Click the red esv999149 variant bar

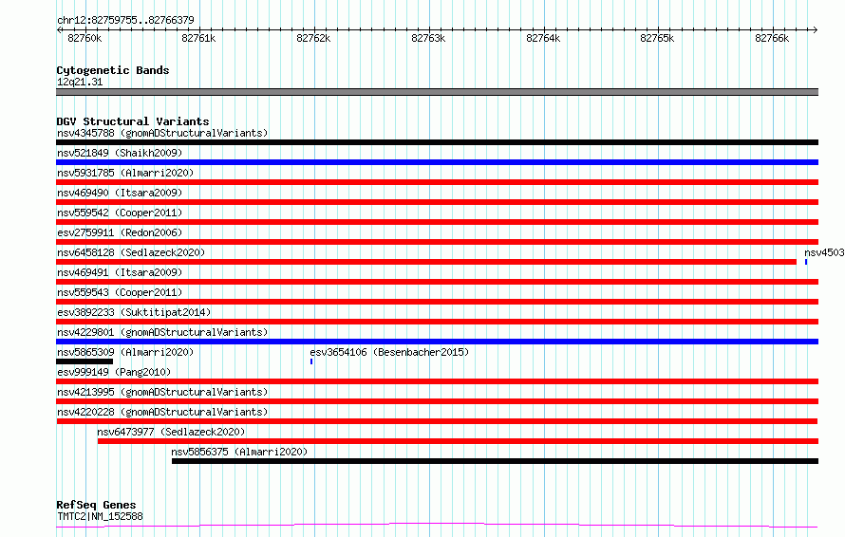click(437, 381)
